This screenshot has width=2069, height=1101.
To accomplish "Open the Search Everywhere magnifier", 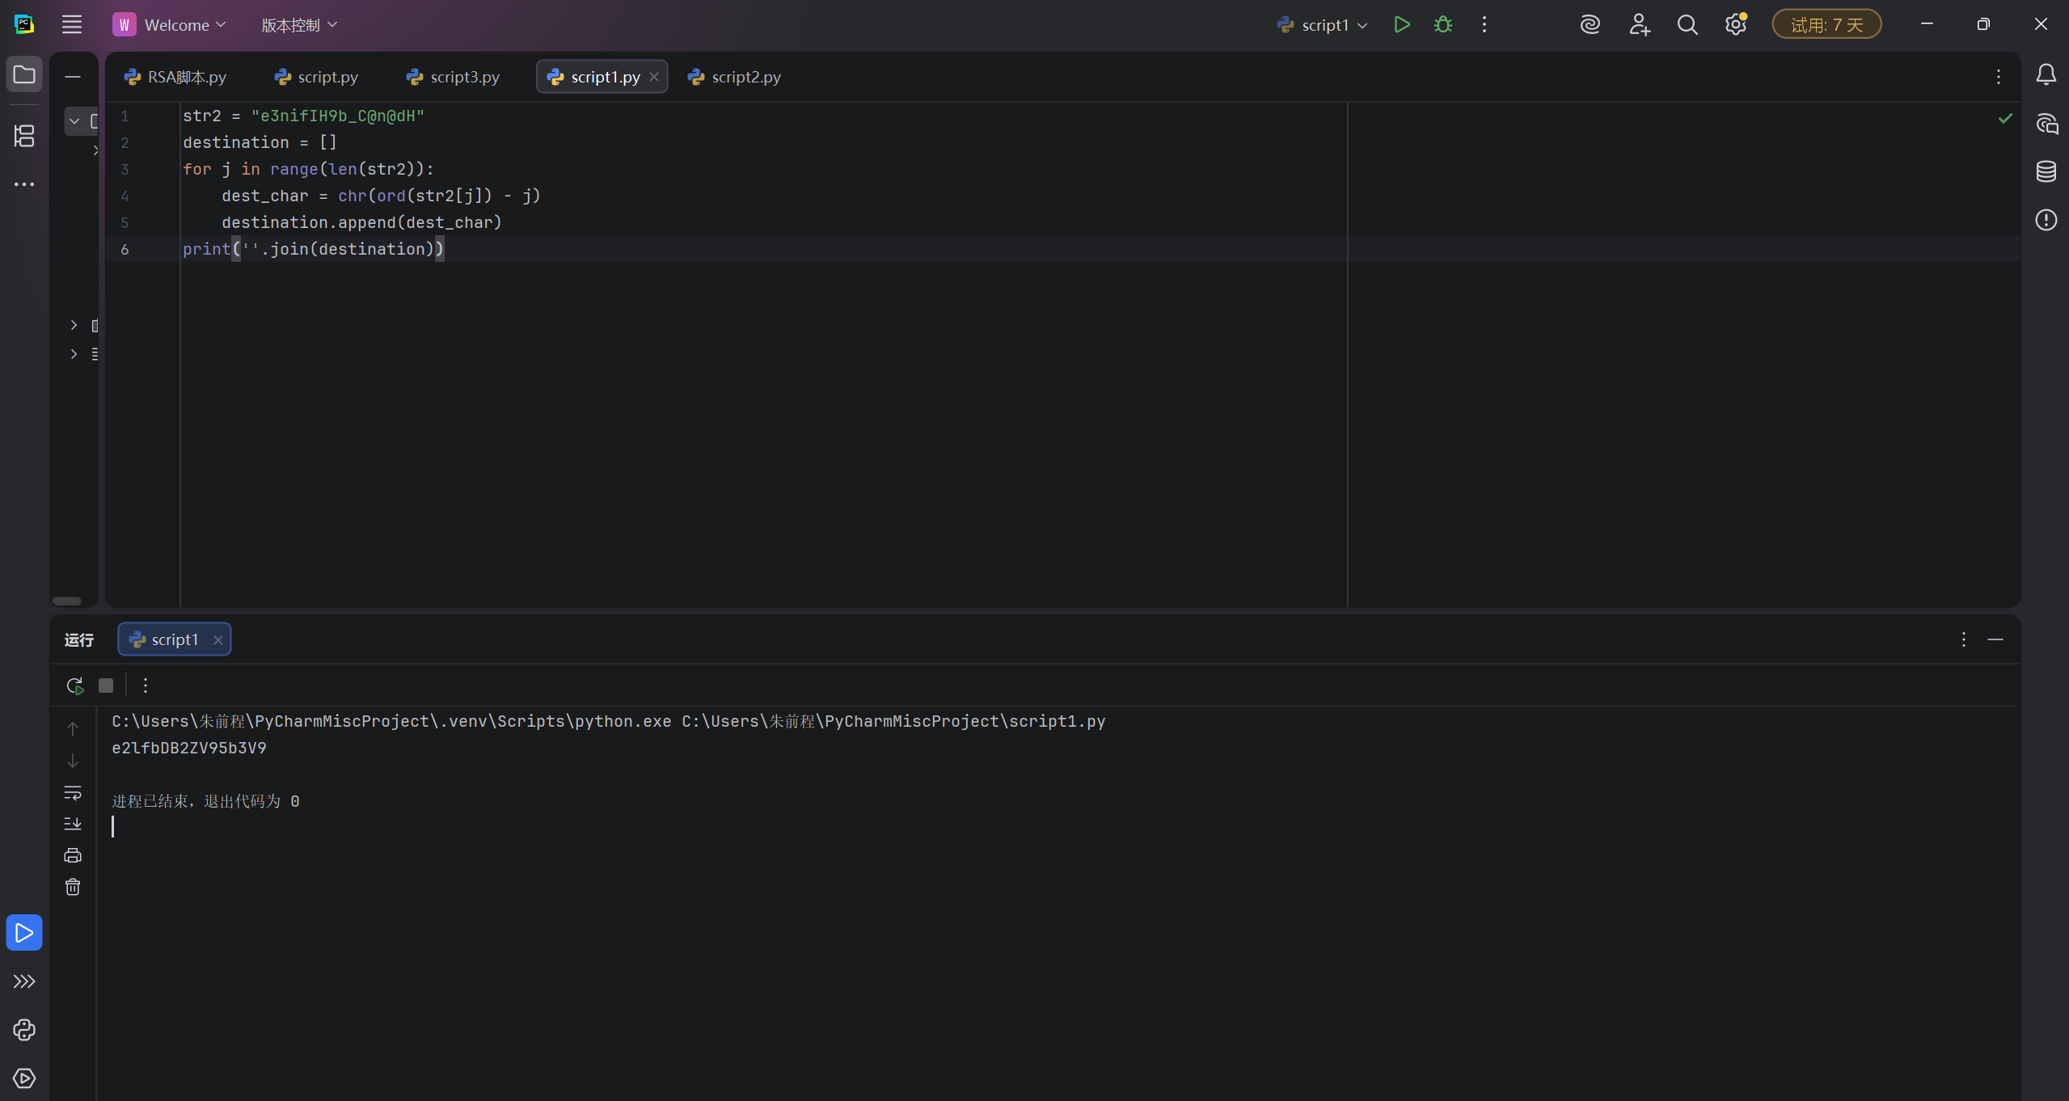I will (x=1687, y=25).
